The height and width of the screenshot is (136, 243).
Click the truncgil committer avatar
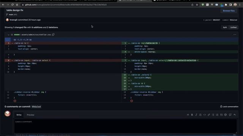[x=7, y=20]
